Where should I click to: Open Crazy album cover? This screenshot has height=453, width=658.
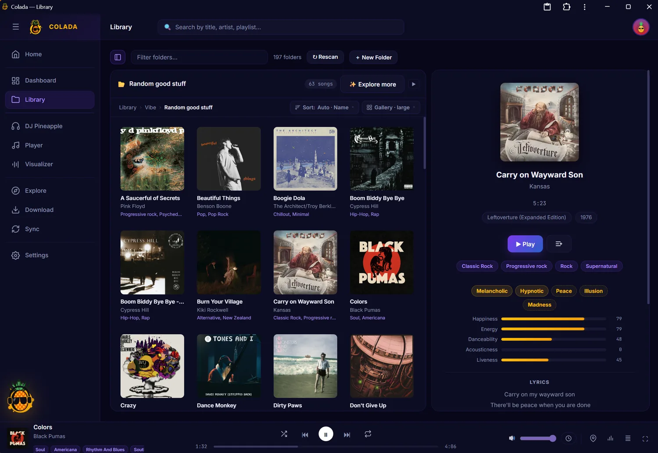(152, 366)
